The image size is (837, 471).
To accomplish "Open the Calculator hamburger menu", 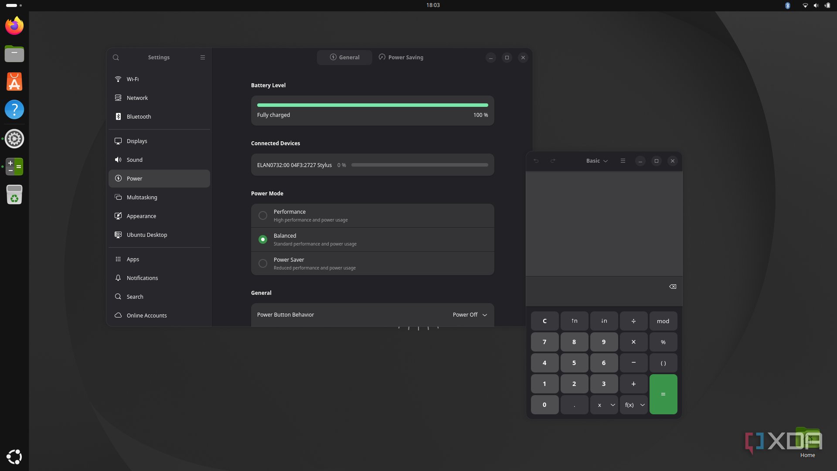I will click(x=623, y=161).
